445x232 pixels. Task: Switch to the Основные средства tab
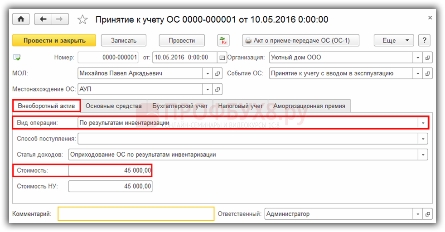point(114,106)
